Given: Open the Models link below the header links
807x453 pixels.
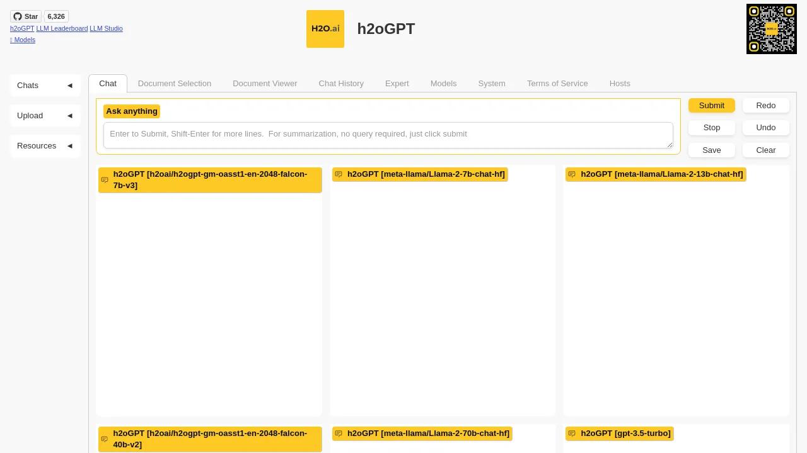Looking at the screenshot, I should click(x=23, y=40).
